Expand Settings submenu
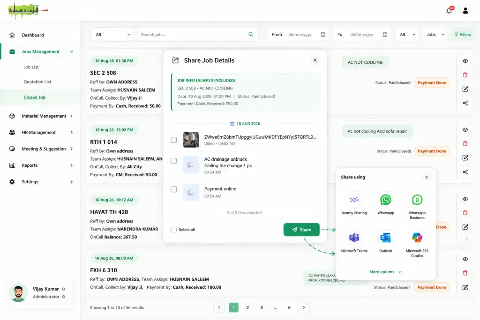This screenshot has width=480, height=320. [71, 182]
